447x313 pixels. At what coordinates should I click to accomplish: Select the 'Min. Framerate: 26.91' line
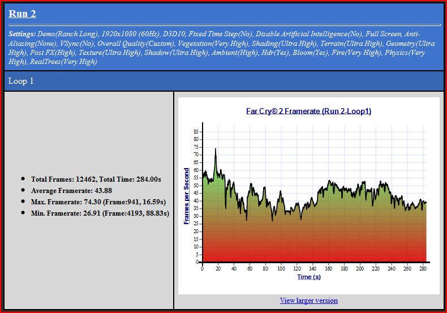pos(100,213)
